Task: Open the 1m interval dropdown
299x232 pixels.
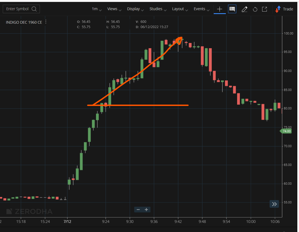Action: (x=97, y=9)
